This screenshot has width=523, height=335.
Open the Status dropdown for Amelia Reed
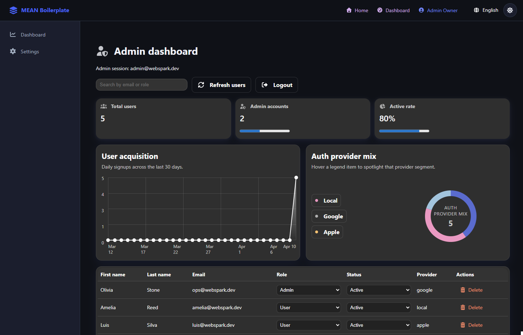378,307
